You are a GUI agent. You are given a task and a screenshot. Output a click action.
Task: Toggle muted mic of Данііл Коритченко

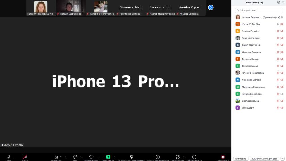(278, 45)
